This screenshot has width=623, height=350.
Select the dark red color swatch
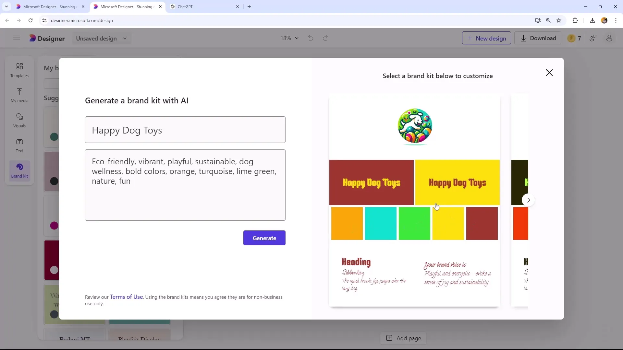(482, 224)
